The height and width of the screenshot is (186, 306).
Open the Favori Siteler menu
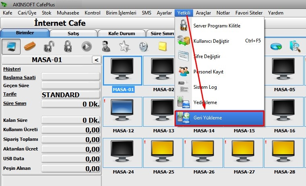click(249, 13)
